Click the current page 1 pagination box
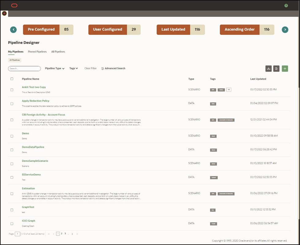300x245 pixels. tap(58, 234)
